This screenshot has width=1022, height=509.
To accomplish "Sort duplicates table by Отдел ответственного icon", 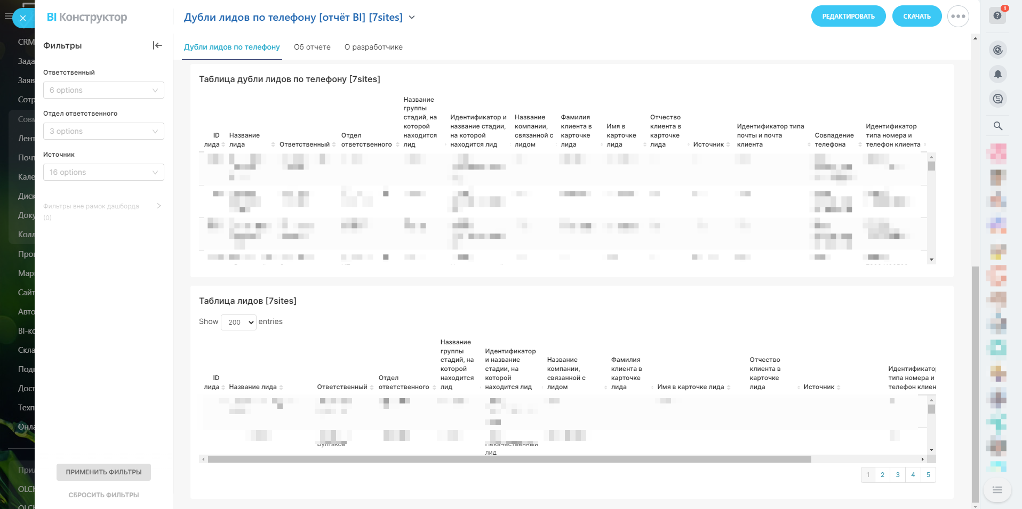I will [x=397, y=144].
